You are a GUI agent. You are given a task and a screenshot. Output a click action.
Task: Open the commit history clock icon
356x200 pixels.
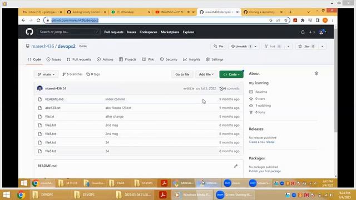click(x=221, y=88)
